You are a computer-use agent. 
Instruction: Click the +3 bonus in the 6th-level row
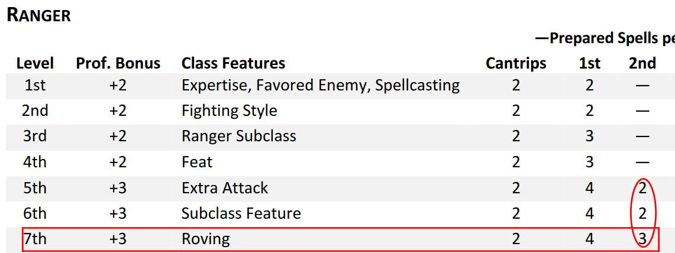click(x=118, y=213)
